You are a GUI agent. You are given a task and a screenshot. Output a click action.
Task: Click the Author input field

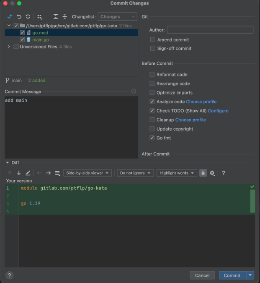point(210,30)
